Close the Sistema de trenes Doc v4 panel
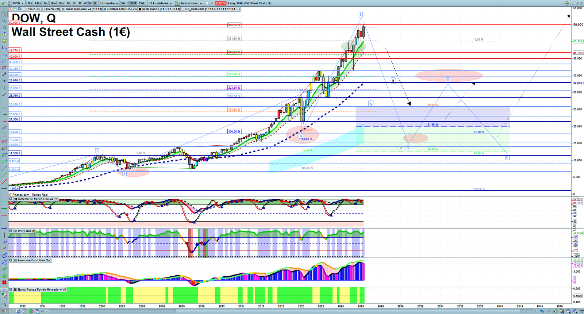 [11, 199]
